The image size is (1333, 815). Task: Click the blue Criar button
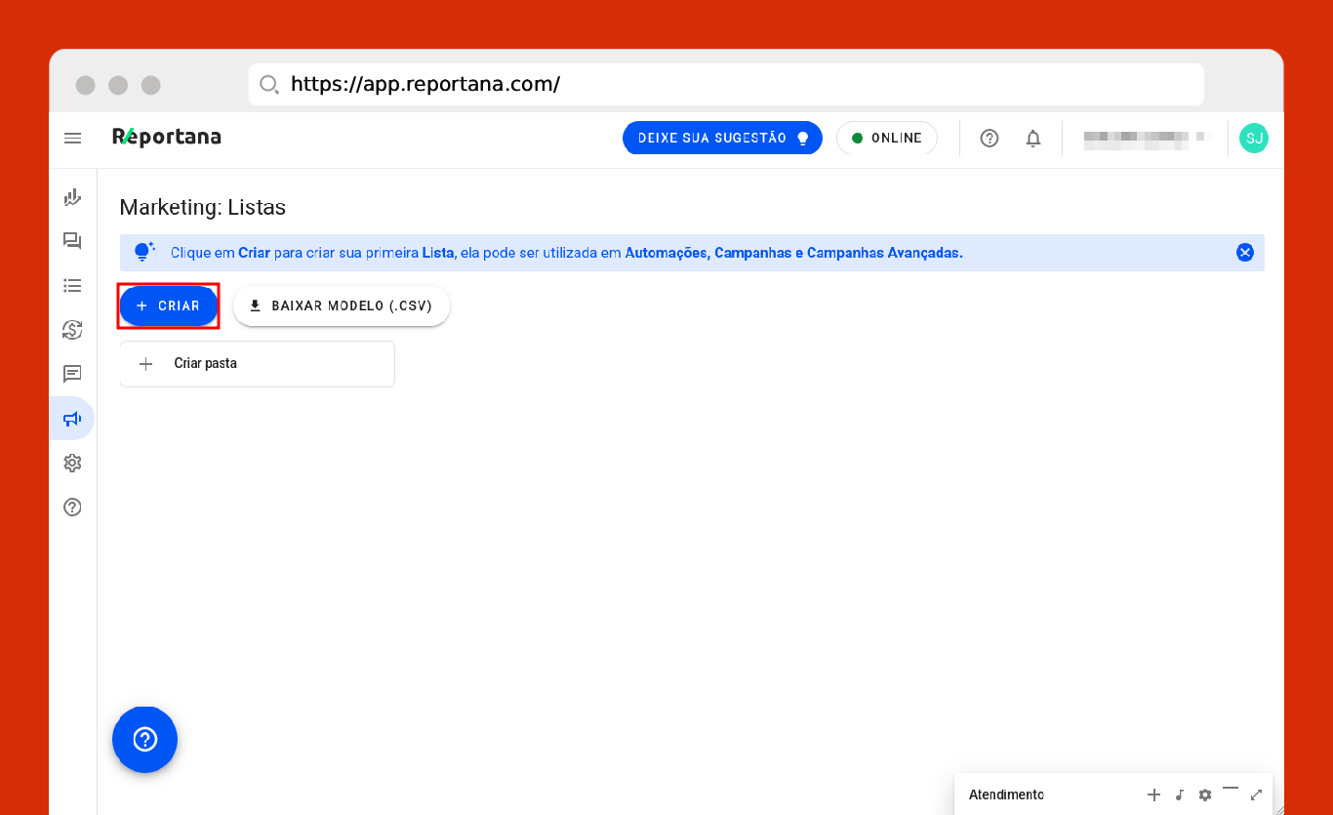click(169, 306)
